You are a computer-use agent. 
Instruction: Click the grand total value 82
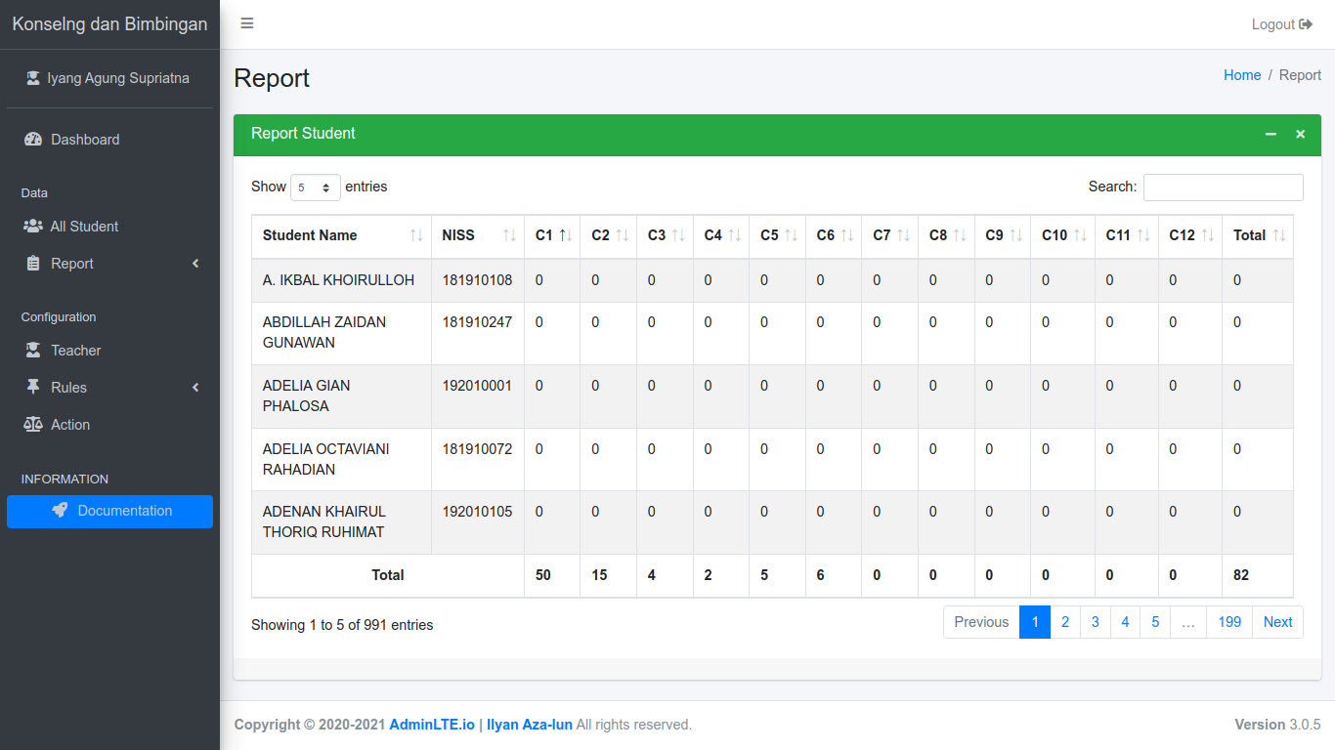1241,575
